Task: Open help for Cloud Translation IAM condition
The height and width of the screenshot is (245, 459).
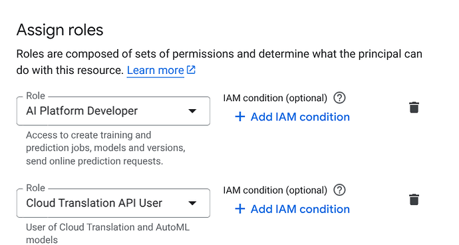Action: click(x=339, y=190)
